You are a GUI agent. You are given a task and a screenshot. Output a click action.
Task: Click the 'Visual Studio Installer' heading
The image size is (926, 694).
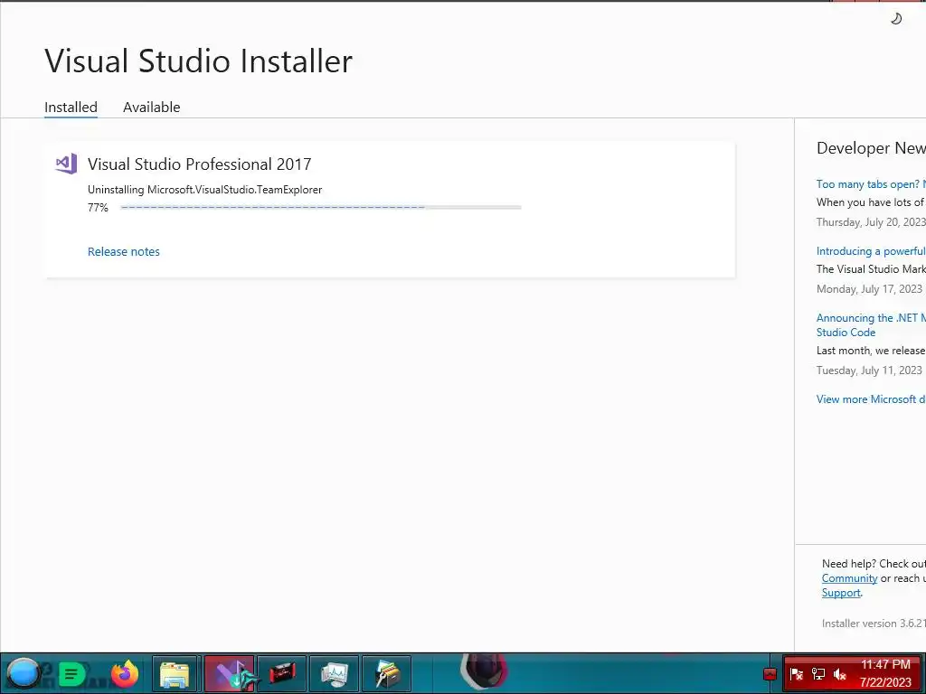pos(198,61)
